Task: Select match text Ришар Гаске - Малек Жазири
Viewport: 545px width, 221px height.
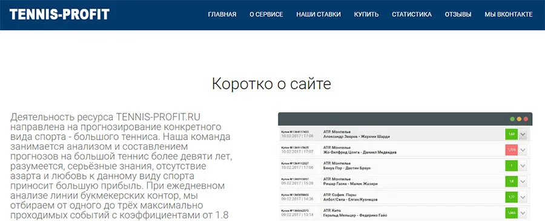Action: pyautogui.click(x=350, y=184)
